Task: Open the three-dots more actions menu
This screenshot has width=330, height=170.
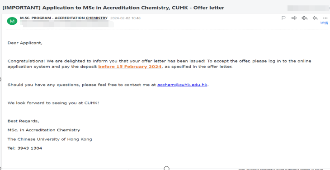Action: pos(325,18)
